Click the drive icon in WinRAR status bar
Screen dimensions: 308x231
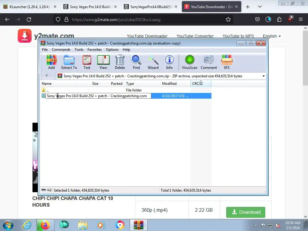click(44, 190)
